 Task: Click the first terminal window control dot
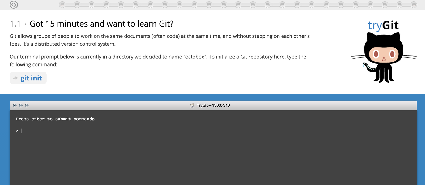(15, 105)
